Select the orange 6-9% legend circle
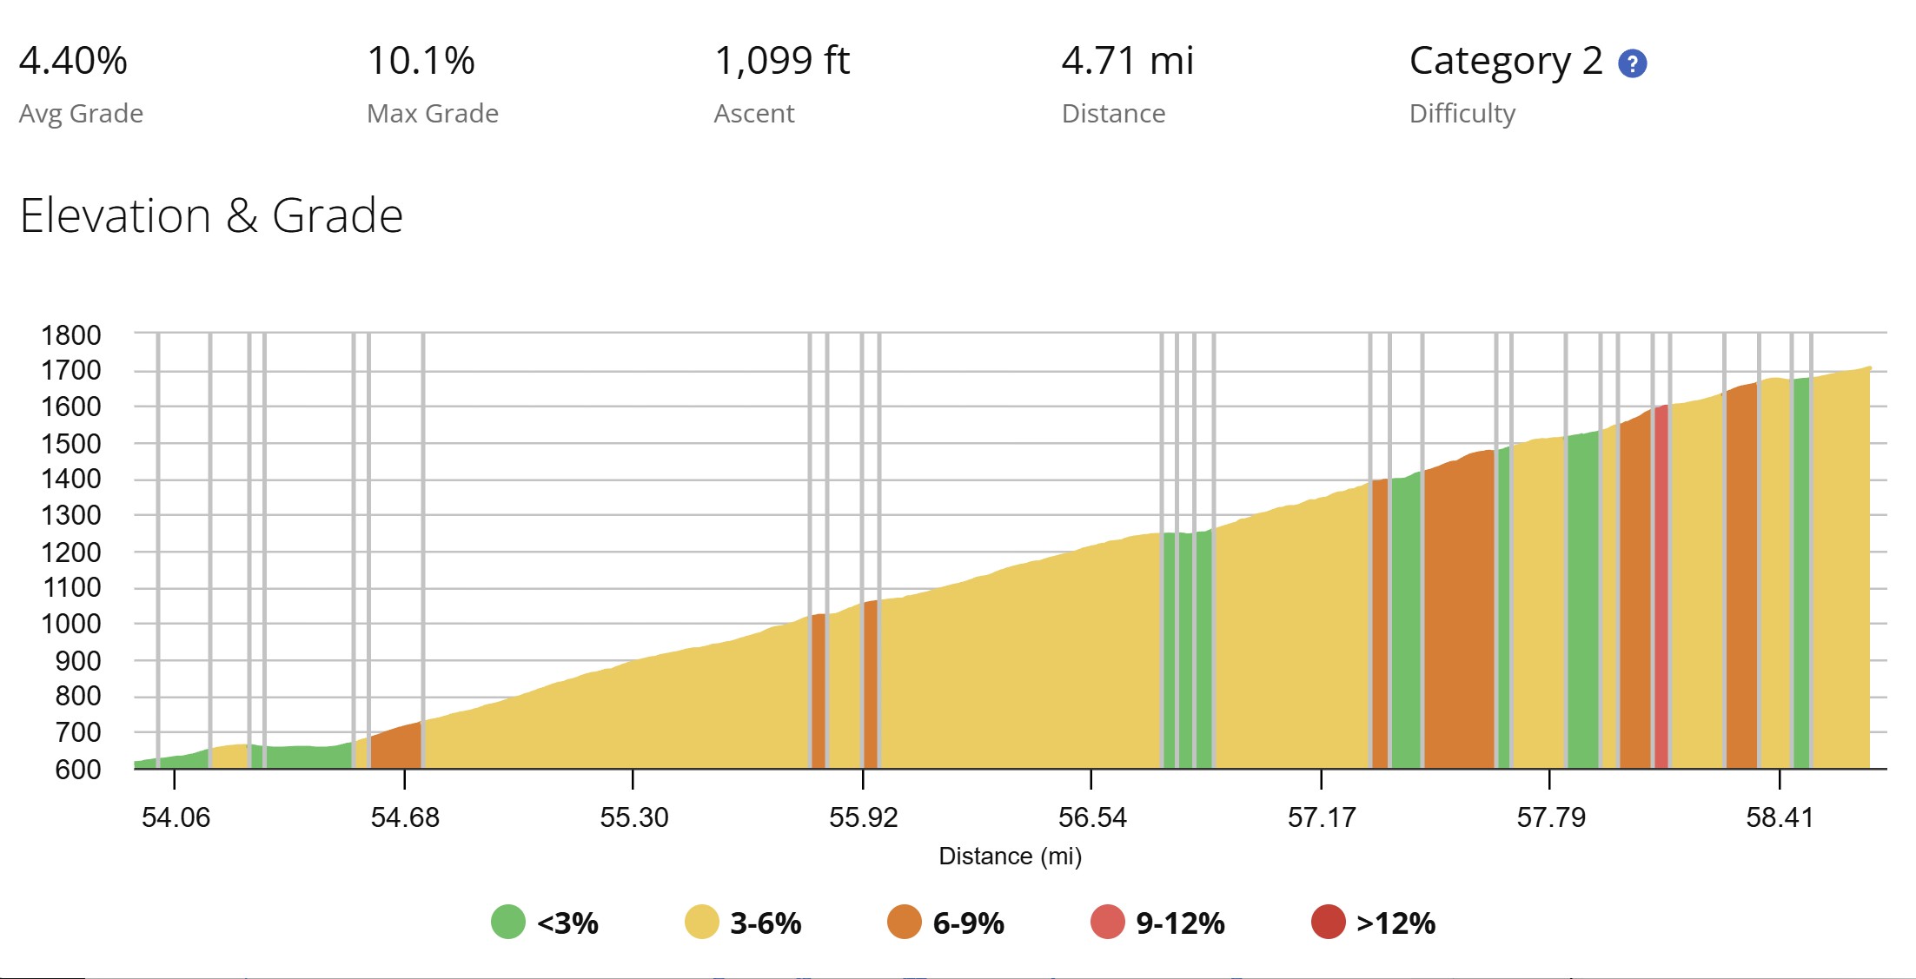Screen dimensions: 1916x979 pyautogui.click(x=905, y=922)
